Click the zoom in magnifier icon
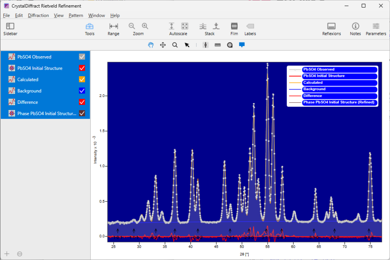This screenshot has width=390, height=260. point(145,26)
